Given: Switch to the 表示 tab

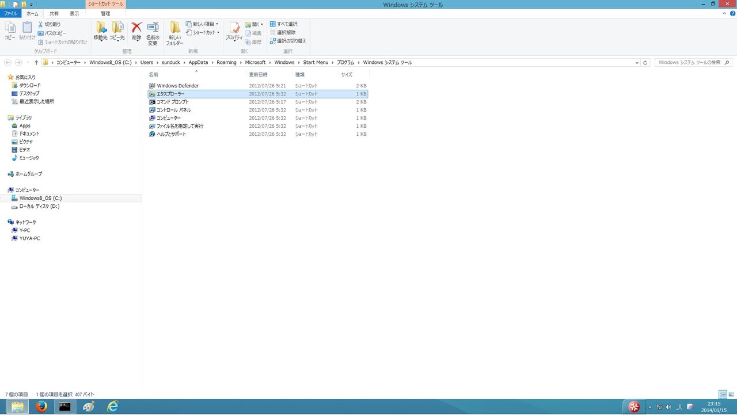Looking at the screenshot, I should [x=74, y=13].
